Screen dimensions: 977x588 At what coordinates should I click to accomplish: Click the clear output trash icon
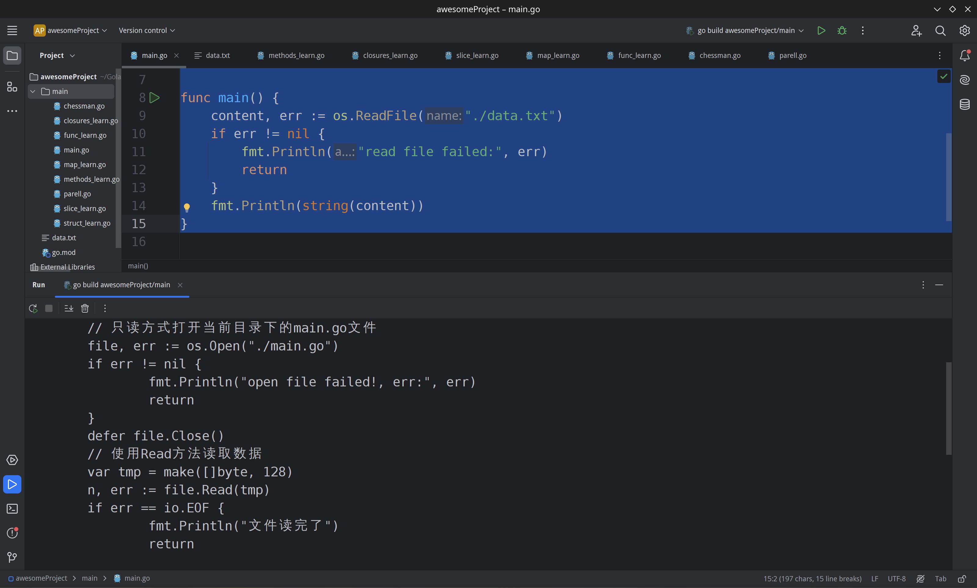85,309
